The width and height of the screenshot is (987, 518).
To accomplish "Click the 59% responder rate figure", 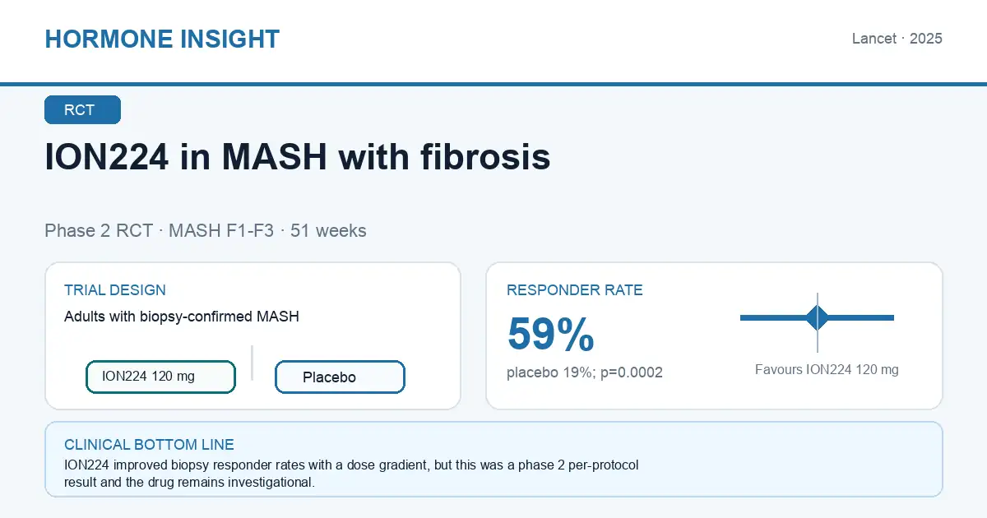I will (x=550, y=335).
